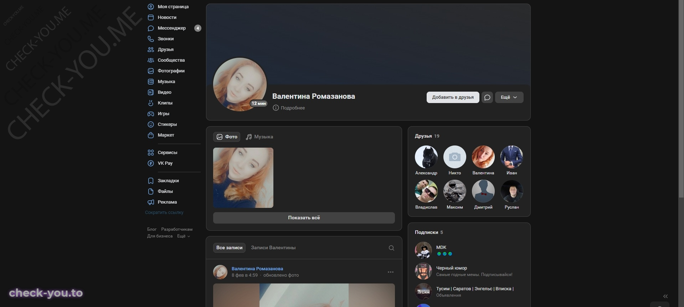The width and height of the screenshot is (684, 307).
Task: Open the VK Pay icon
Action: 151,163
